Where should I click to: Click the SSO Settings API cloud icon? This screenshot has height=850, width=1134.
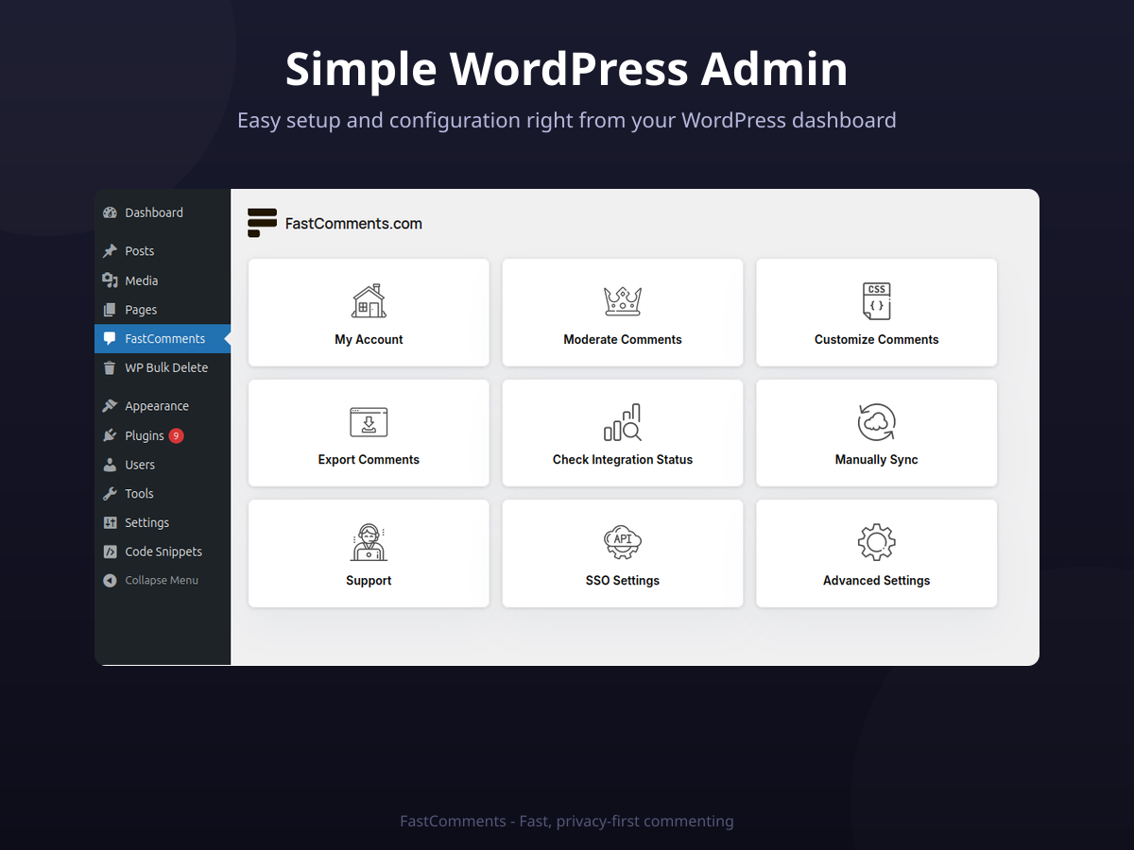(623, 542)
